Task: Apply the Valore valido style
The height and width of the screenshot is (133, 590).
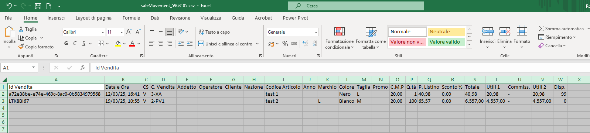Action: tap(447, 42)
